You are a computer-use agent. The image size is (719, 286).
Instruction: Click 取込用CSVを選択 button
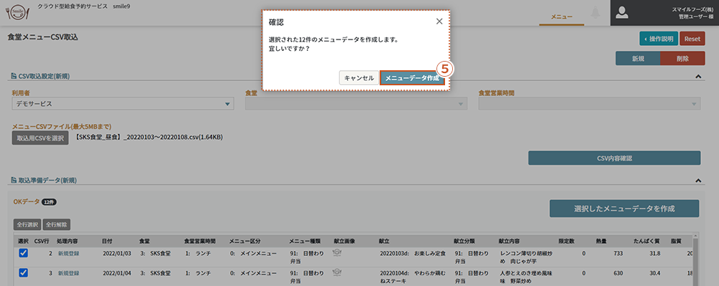[40, 138]
